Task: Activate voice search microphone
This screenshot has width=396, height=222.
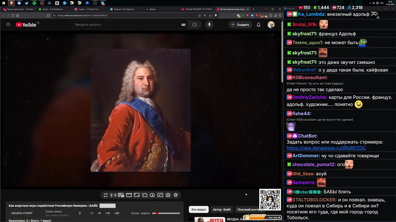Action: [209, 25]
